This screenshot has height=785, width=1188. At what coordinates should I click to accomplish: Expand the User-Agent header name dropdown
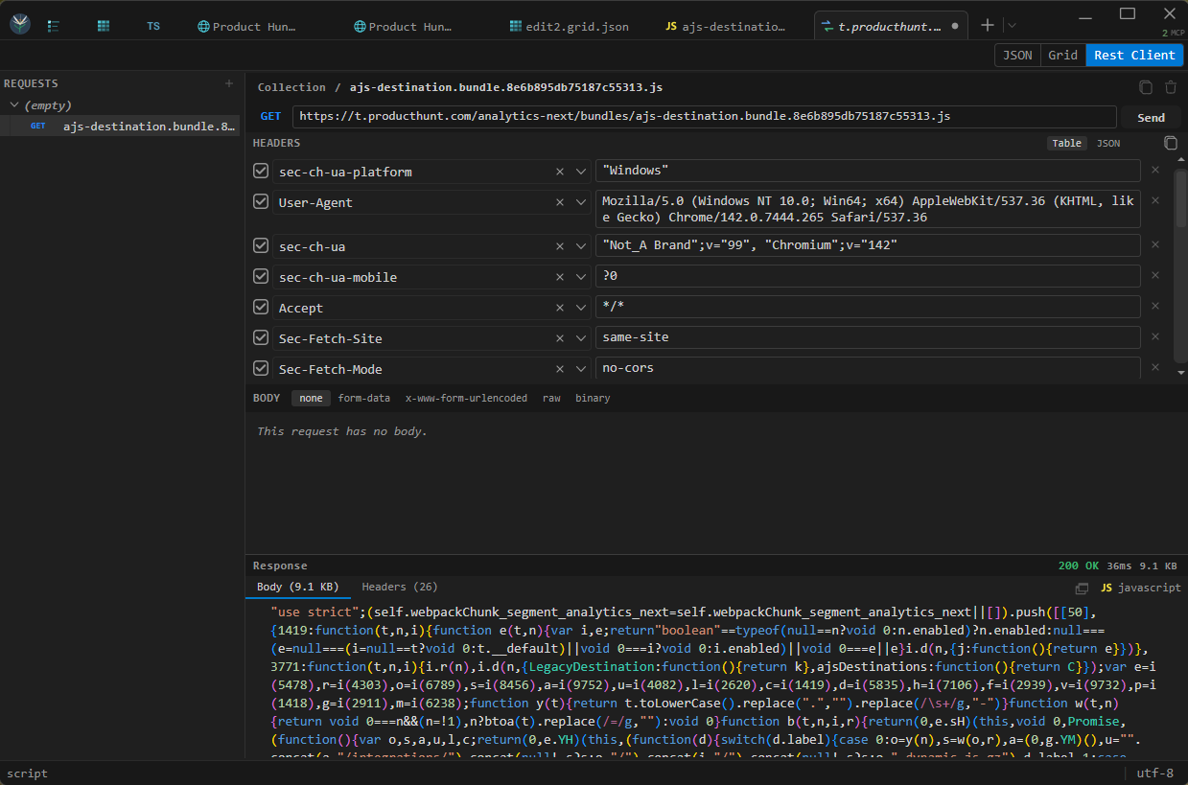click(x=581, y=202)
